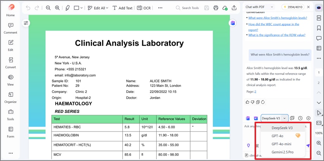Click the WBC count question link
The height and width of the screenshot is (161, 324).
[274, 27]
